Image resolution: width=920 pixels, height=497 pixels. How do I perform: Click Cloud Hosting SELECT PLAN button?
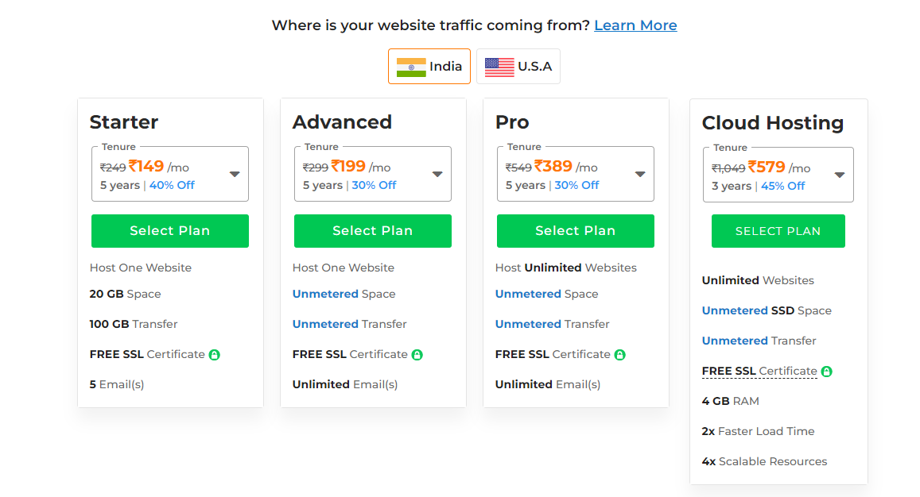(778, 231)
